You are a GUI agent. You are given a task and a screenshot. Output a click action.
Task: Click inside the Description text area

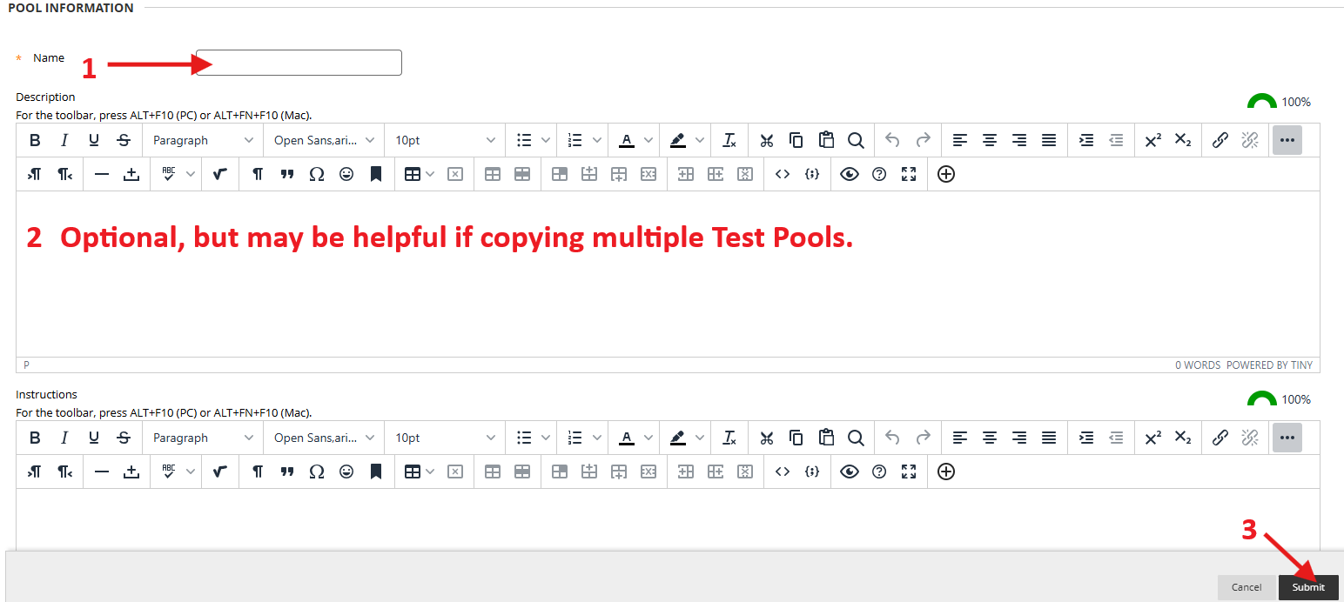tap(668, 274)
